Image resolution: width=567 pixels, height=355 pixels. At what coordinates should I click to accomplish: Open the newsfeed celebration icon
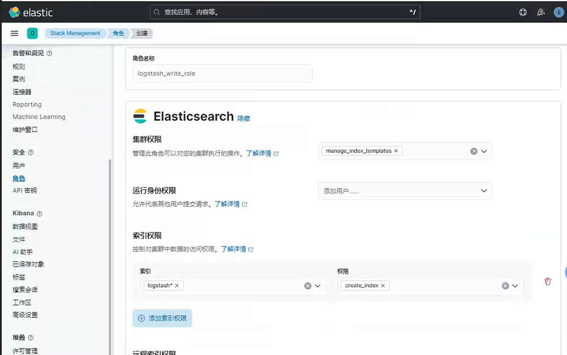point(541,12)
